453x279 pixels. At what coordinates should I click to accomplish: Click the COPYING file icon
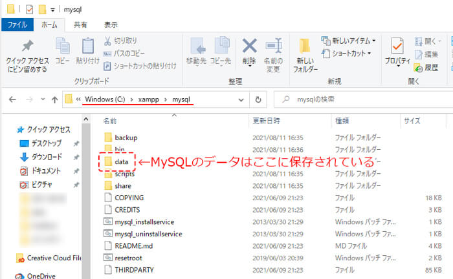click(108, 198)
